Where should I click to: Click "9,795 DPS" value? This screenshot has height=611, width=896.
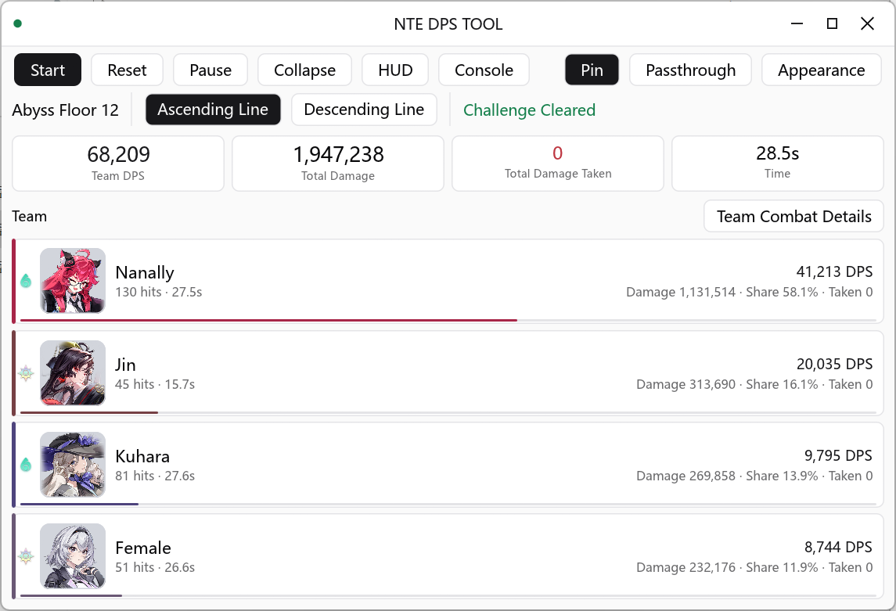(x=838, y=455)
